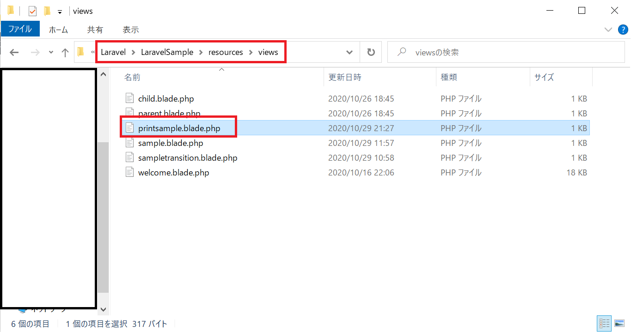The height and width of the screenshot is (332, 631).
Task: Select the file child.blade.php
Action: [x=166, y=98]
